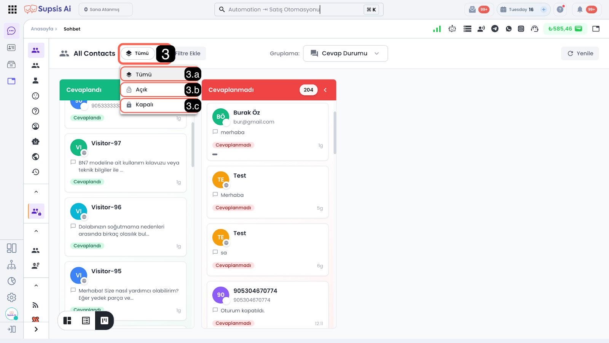Click the WhatsApp channel icon
The height and width of the screenshot is (343, 609).
tap(509, 29)
